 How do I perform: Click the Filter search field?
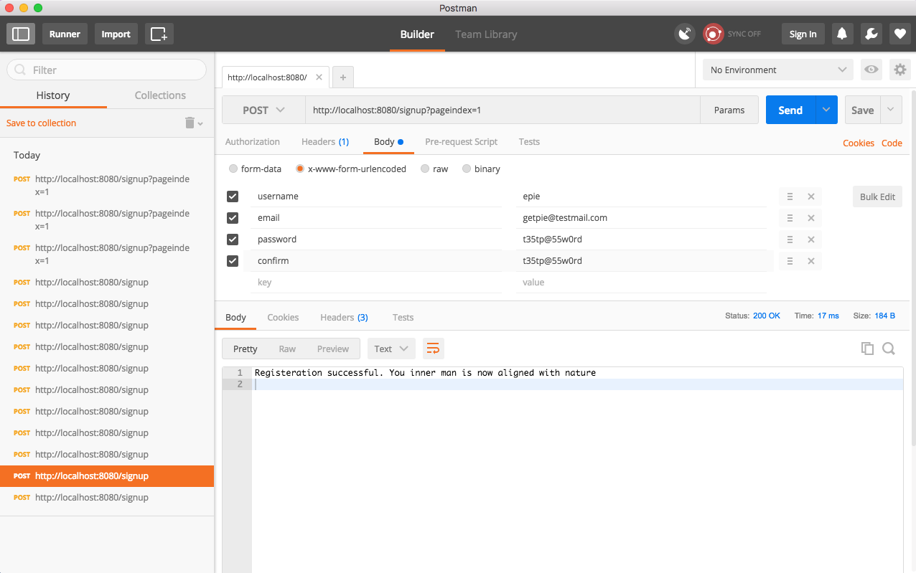pyautogui.click(x=106, y=70)
